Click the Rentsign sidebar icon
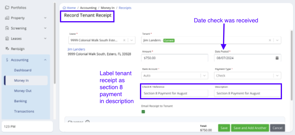295x135 pixels. point(7,48)
